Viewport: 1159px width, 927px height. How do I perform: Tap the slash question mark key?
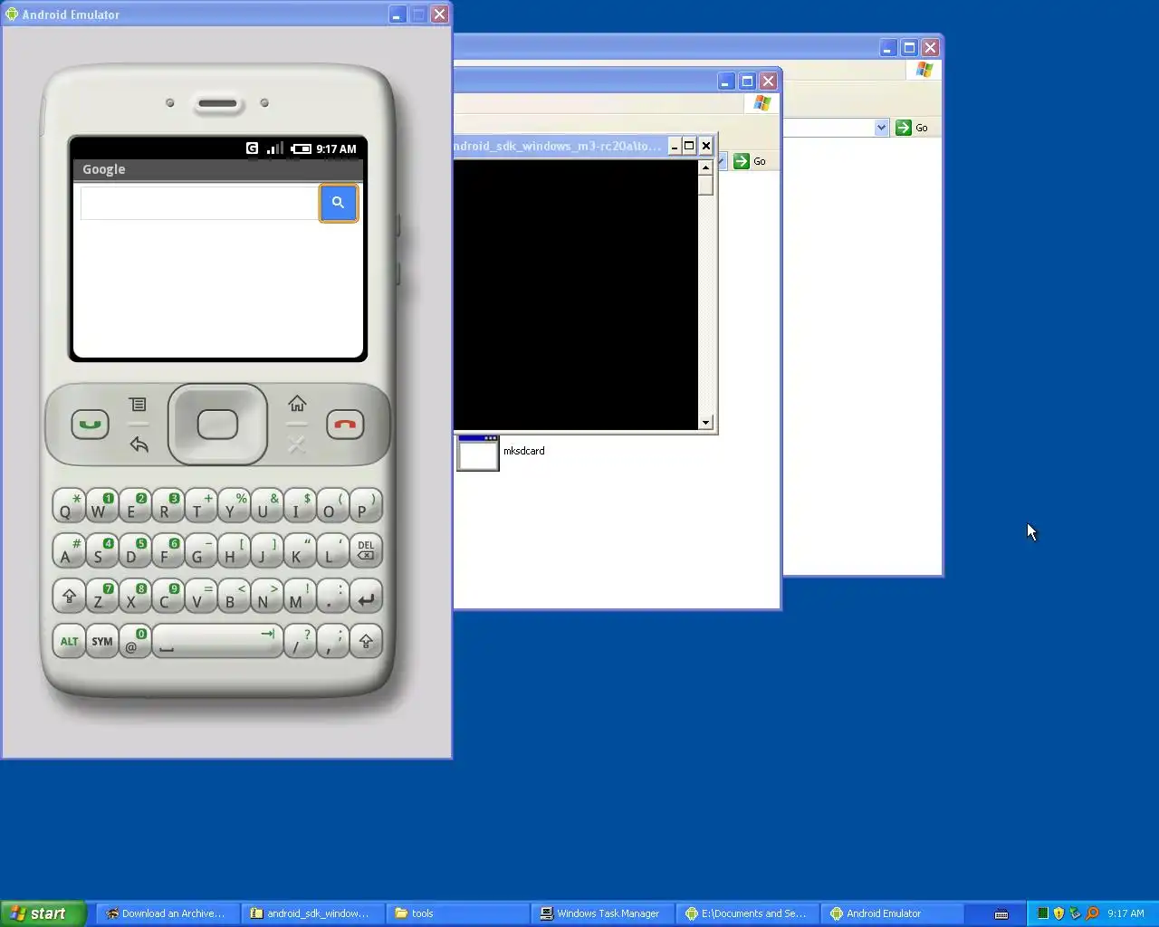click(x=300, y=641)
